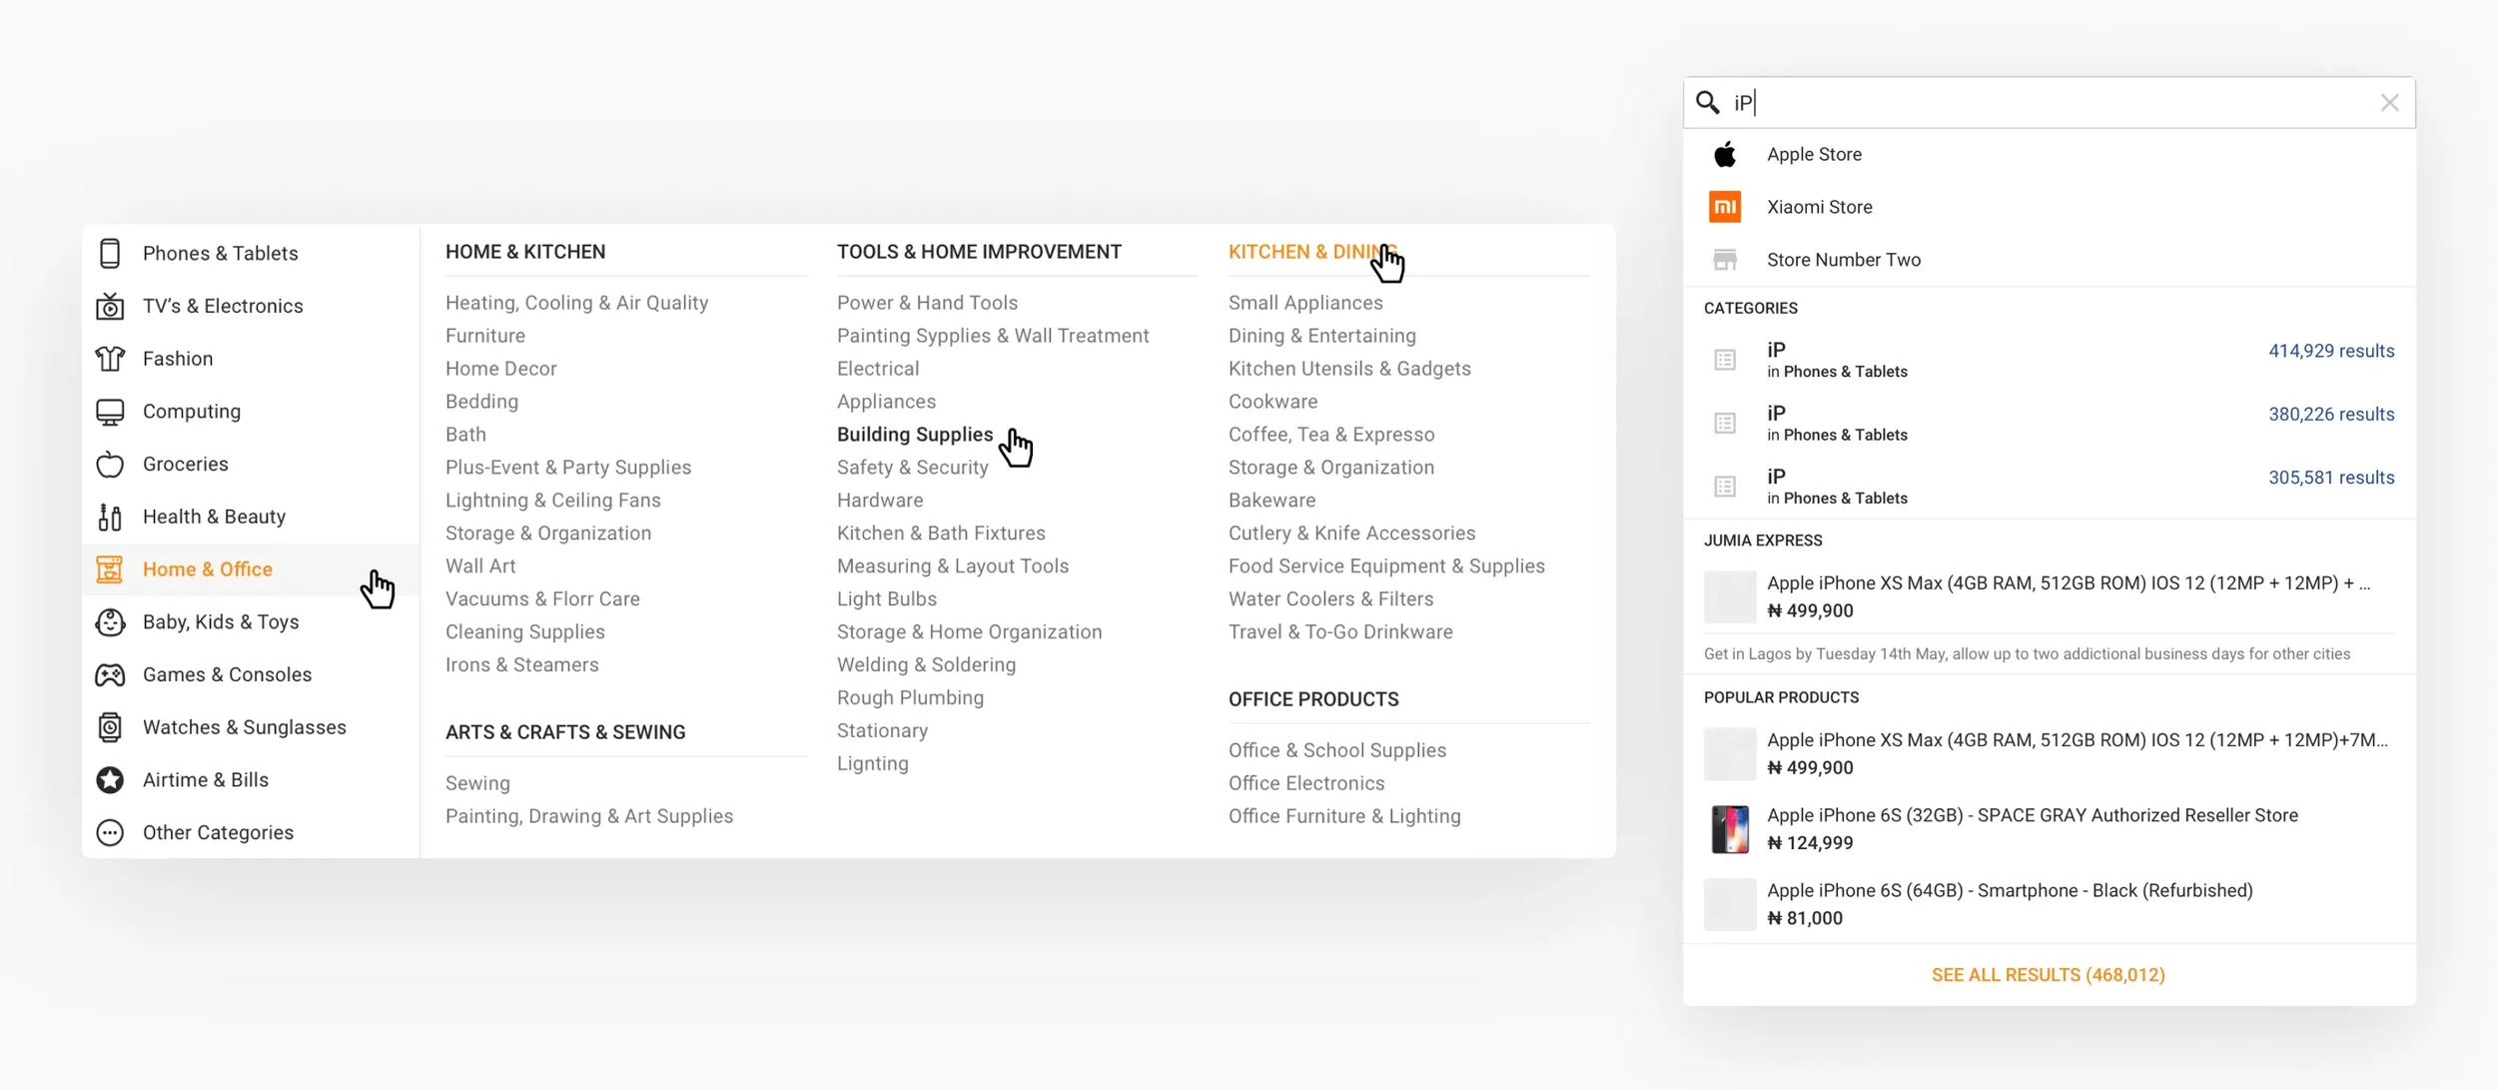Click the Phones & Tablets phone icon
The width and height of the screenshot is (2497, 1090).
click(x=110, y=253)
